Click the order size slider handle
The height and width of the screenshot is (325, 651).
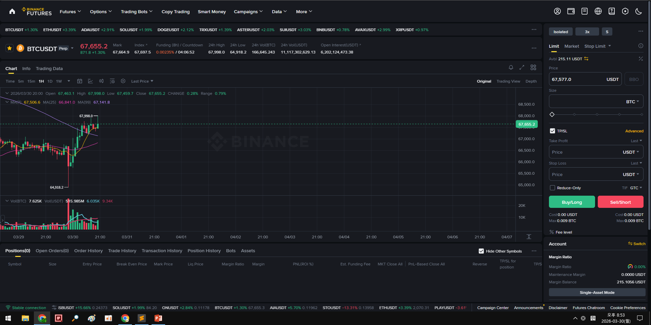[x=552, y=115]
